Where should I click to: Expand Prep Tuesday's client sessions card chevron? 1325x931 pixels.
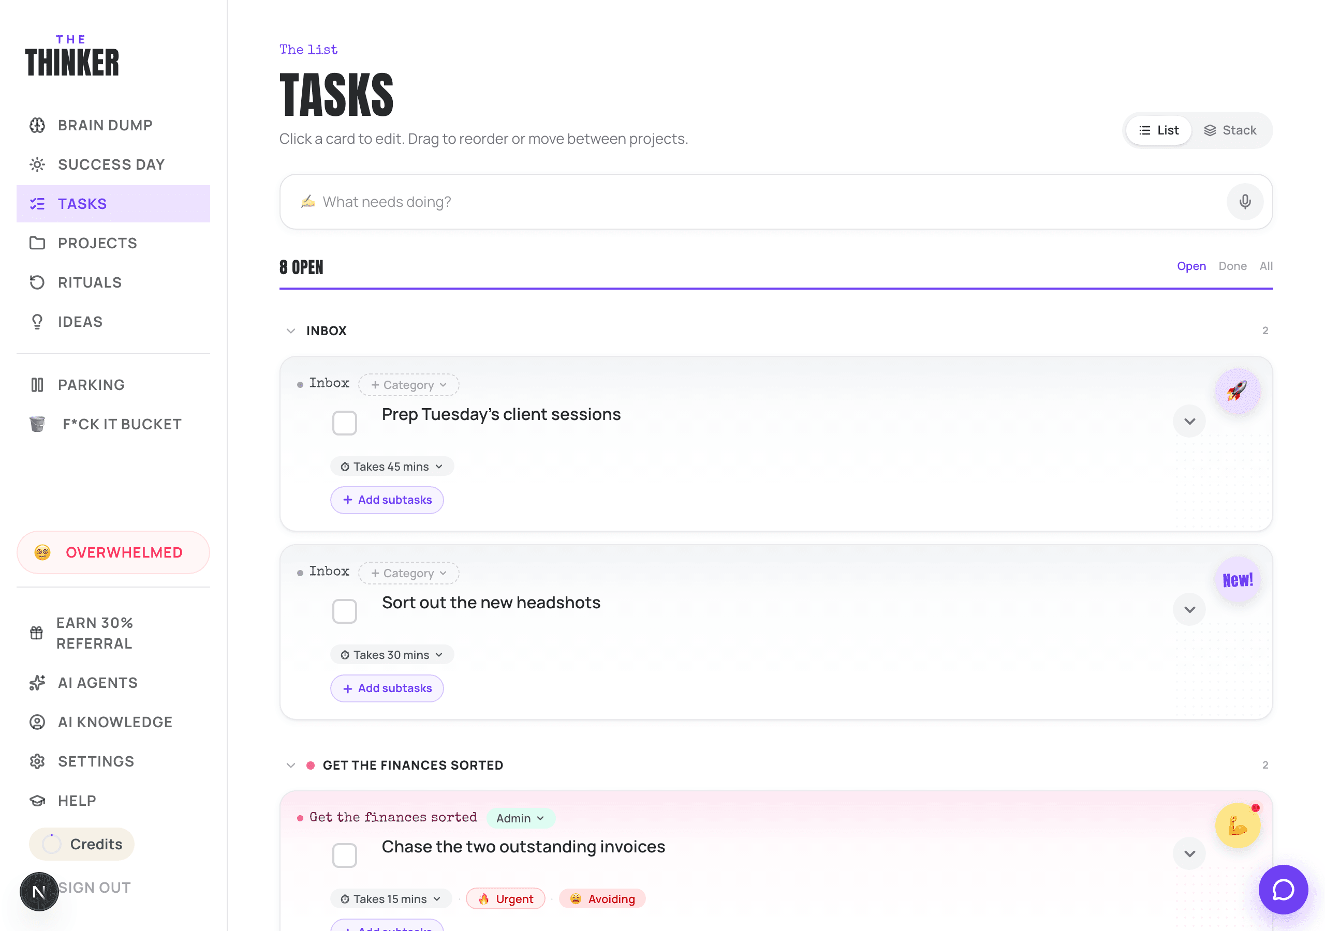1189,421
